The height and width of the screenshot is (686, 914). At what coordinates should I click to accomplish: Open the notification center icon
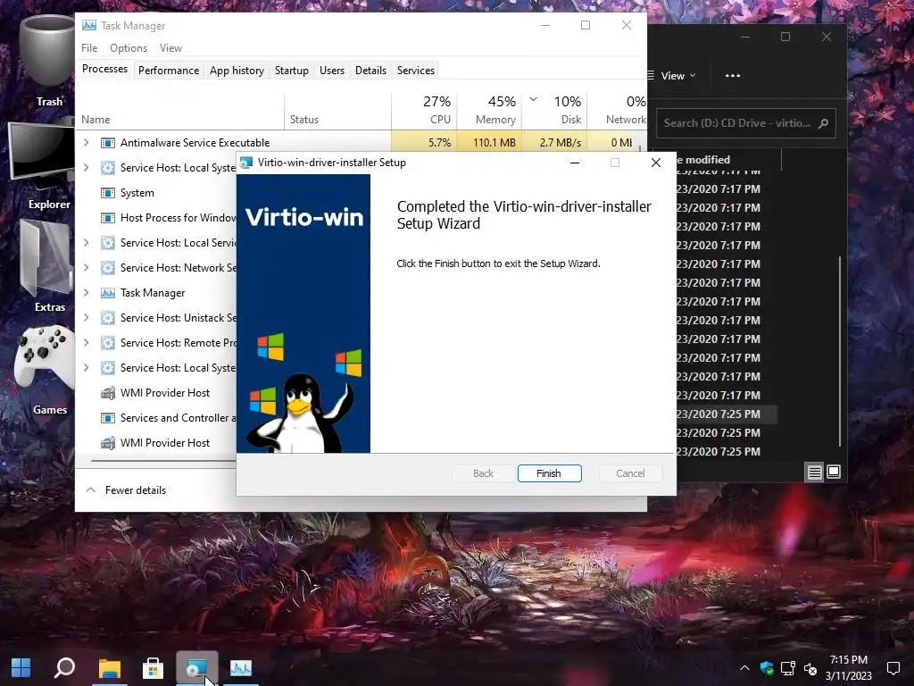tap(893, 668)
